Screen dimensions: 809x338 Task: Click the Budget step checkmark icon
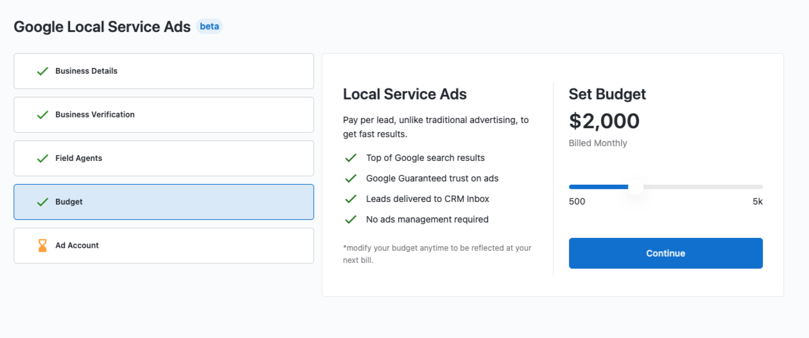point(42,202)
